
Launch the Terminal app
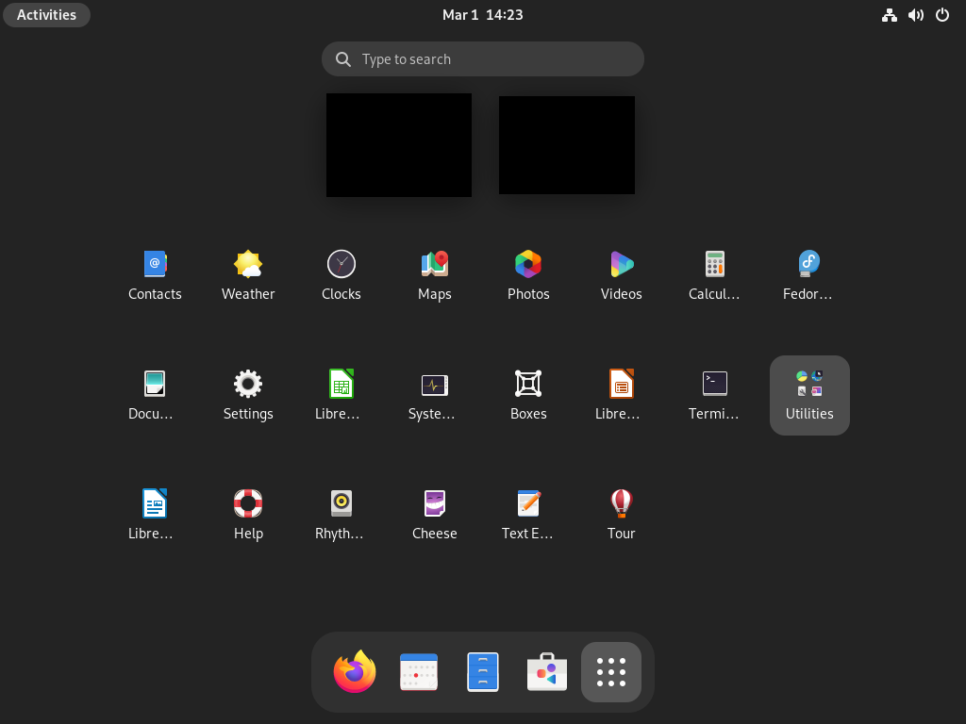coord(715,395)
